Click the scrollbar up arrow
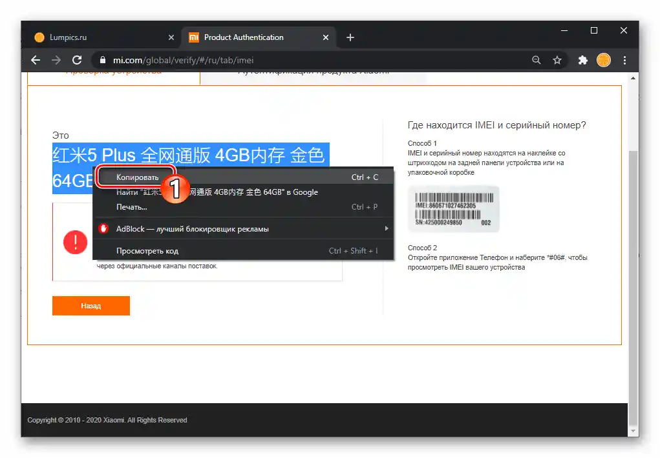The width and height of the screenshot is (660, 458). pos(633,78)
